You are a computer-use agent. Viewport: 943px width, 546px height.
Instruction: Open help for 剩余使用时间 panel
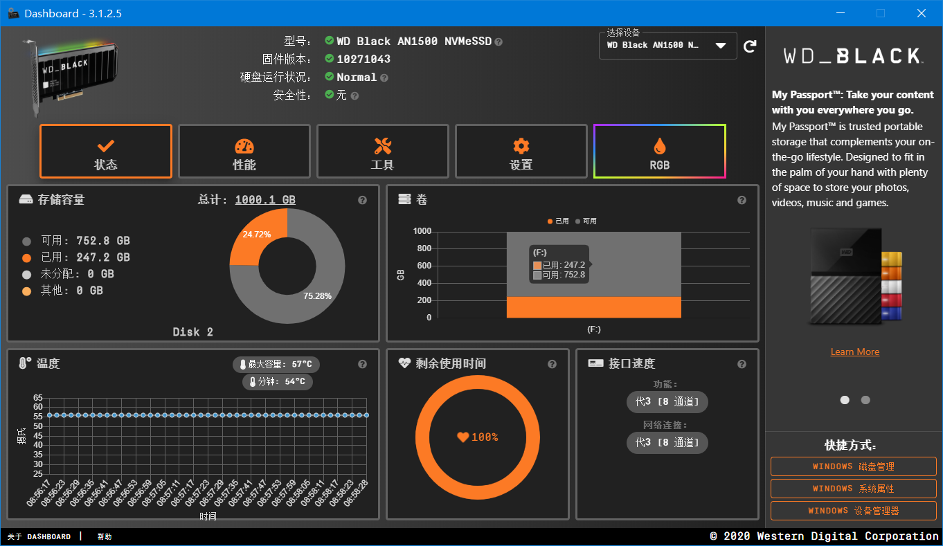(x=552, y=364)
